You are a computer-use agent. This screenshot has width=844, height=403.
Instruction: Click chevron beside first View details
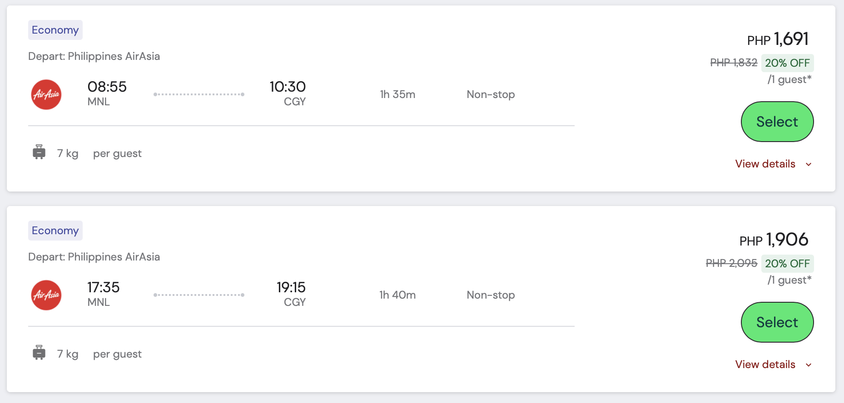[x=809, y=164]
